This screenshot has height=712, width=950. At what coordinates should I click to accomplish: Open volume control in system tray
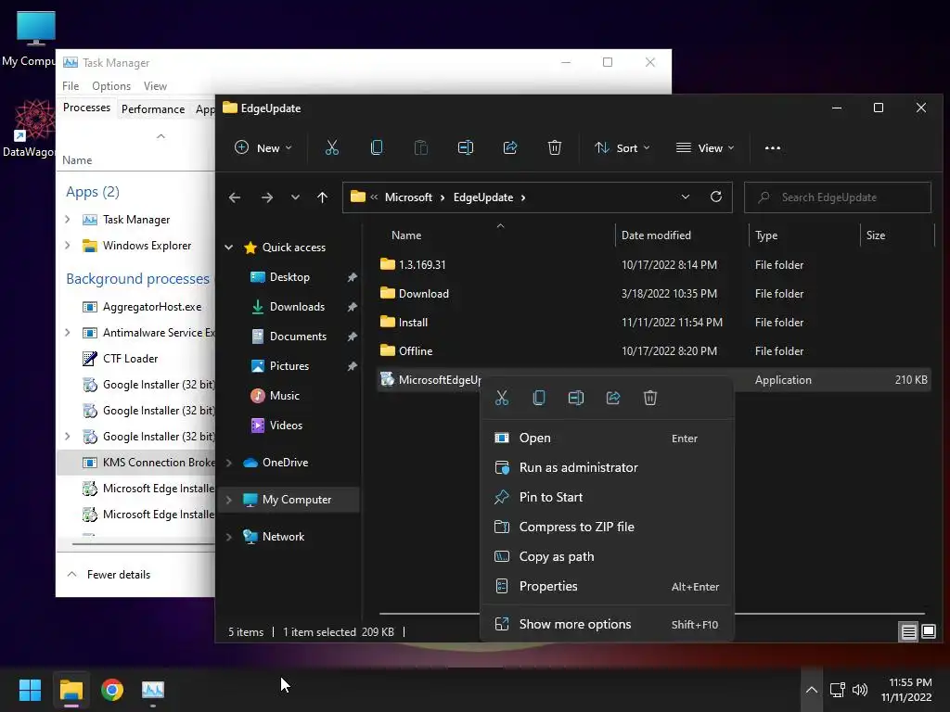pos(860,690)
